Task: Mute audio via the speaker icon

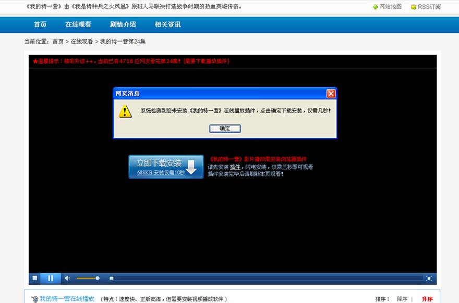Action: (x=67, y=279)
